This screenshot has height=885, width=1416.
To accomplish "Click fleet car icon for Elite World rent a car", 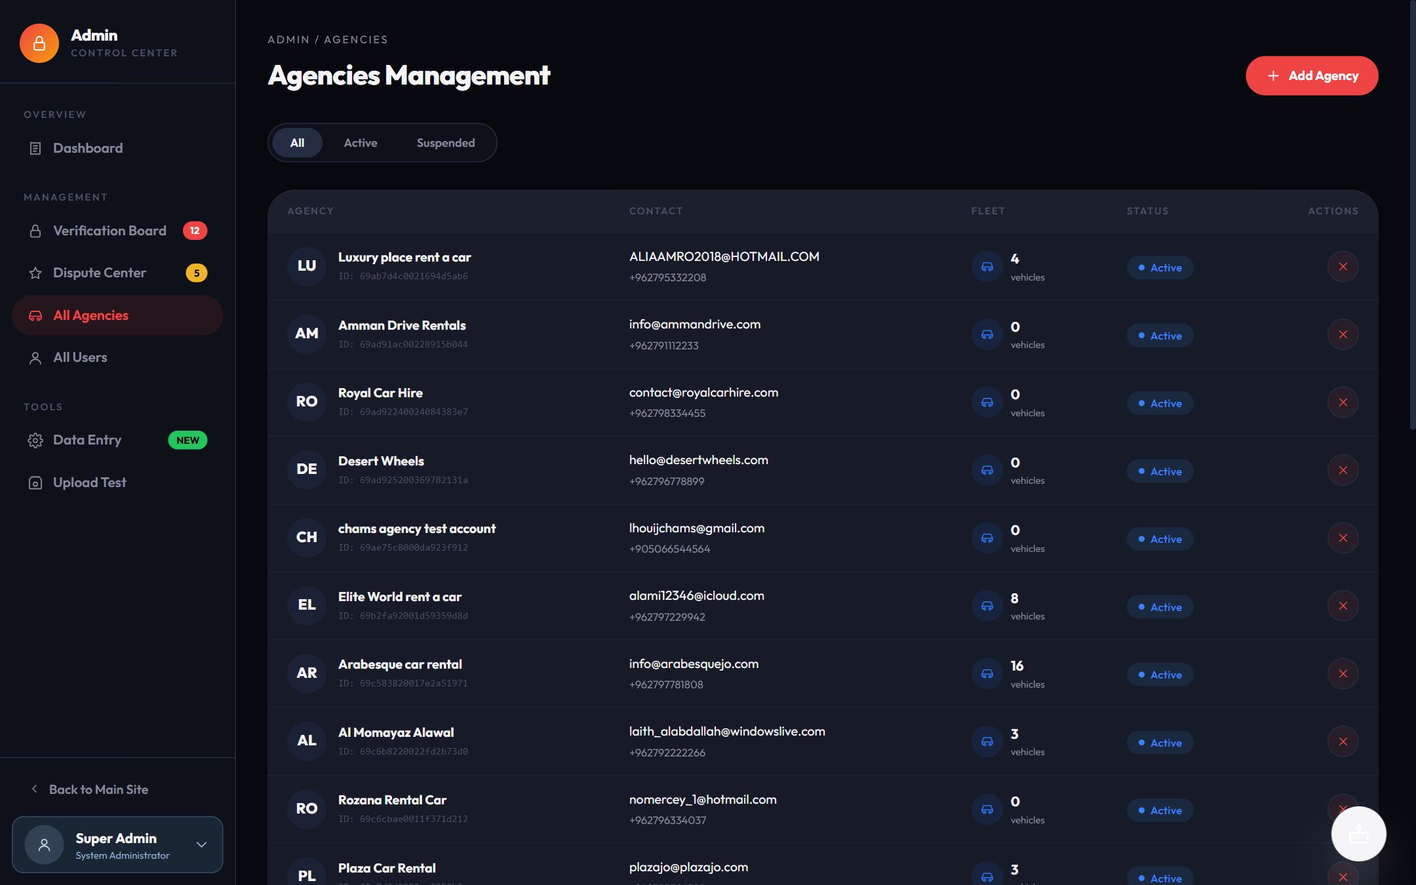I will pos(987,606).
